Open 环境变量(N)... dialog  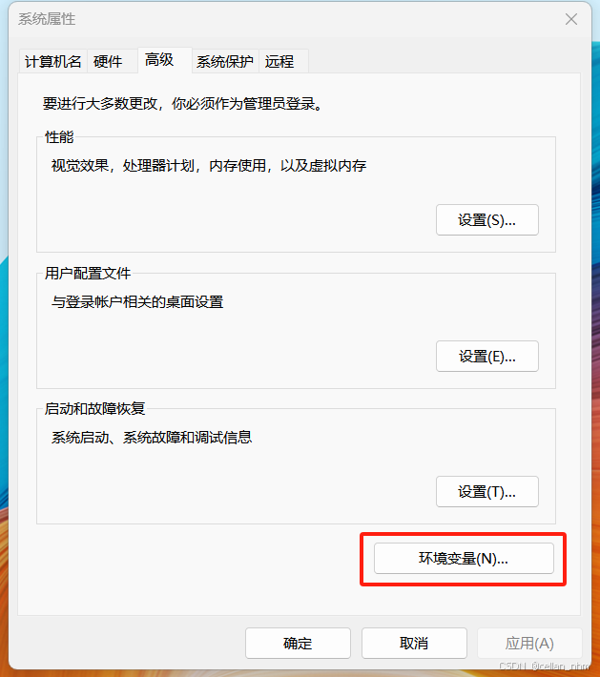coord(464,558)
